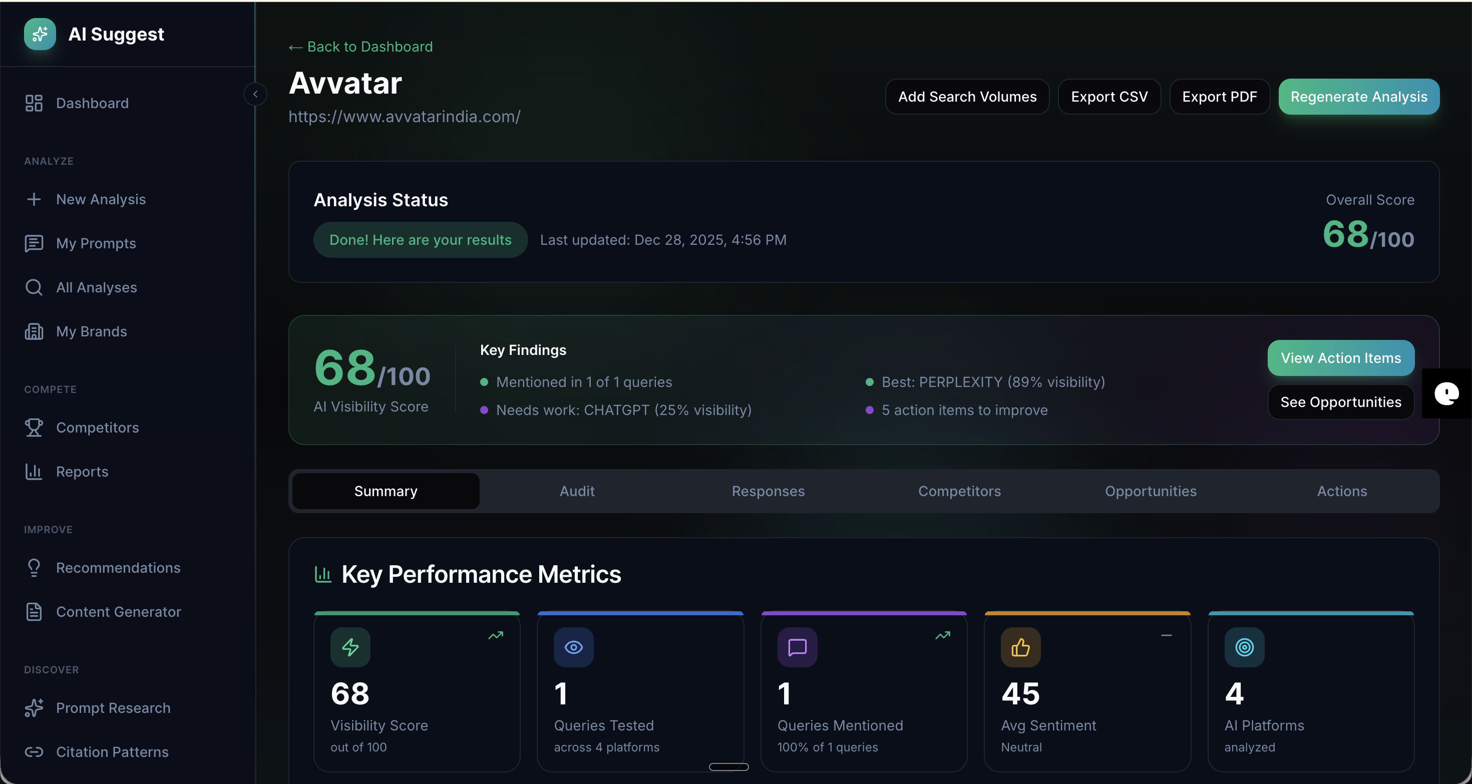Open the floating chat widget
This screenshot has height=784, width=1472.
(x=1447, y=393)
